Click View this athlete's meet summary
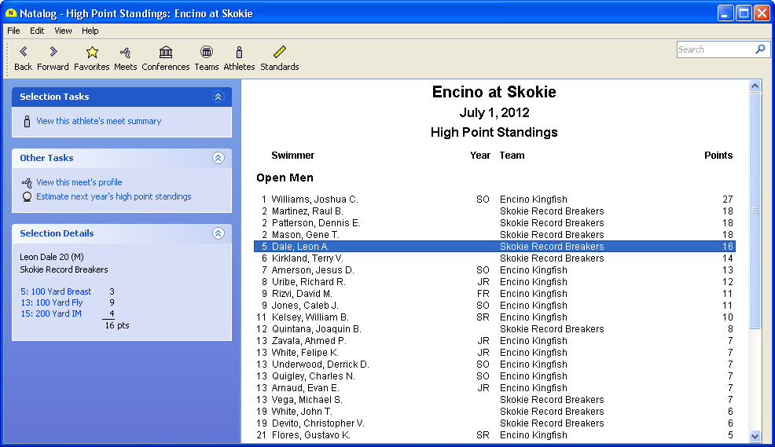775x447 pixels. click(x=98, y=121)
